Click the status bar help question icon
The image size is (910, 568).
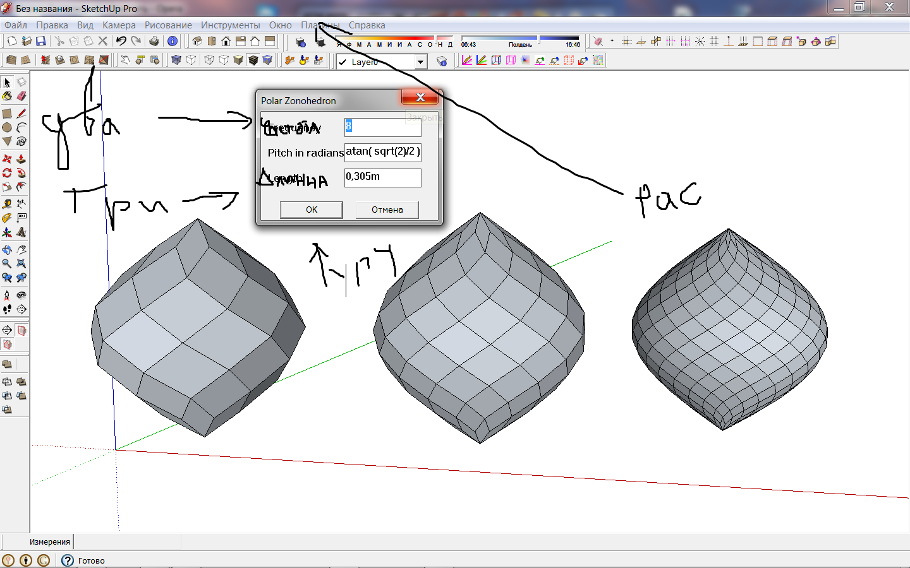pos(68,560)
